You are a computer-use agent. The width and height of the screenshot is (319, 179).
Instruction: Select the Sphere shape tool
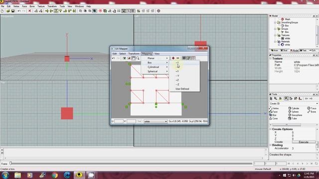[294, 112]
